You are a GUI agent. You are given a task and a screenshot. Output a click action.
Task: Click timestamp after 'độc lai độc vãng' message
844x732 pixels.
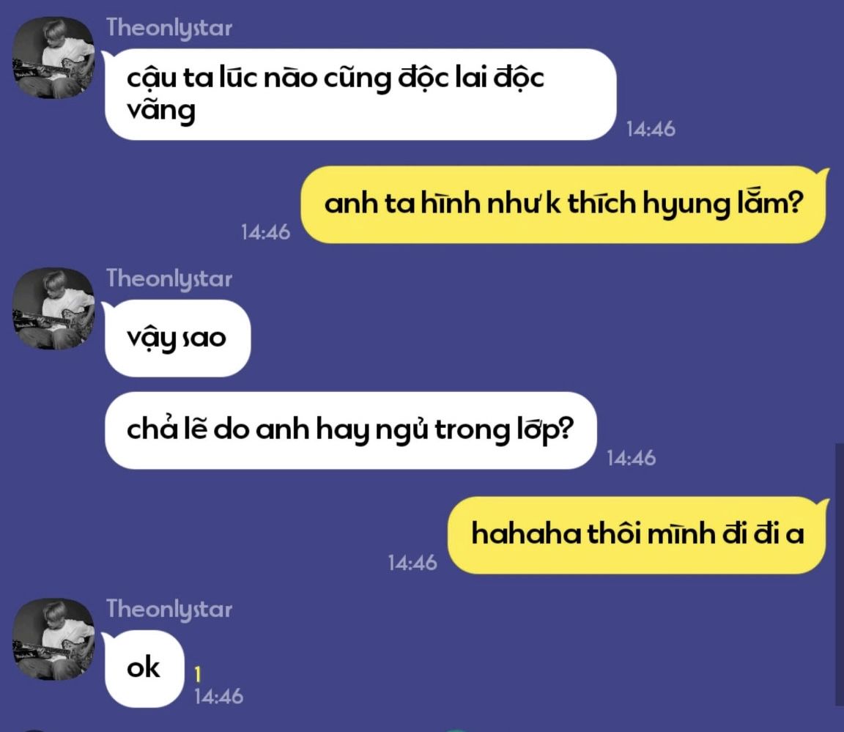(x=651, y=129)
